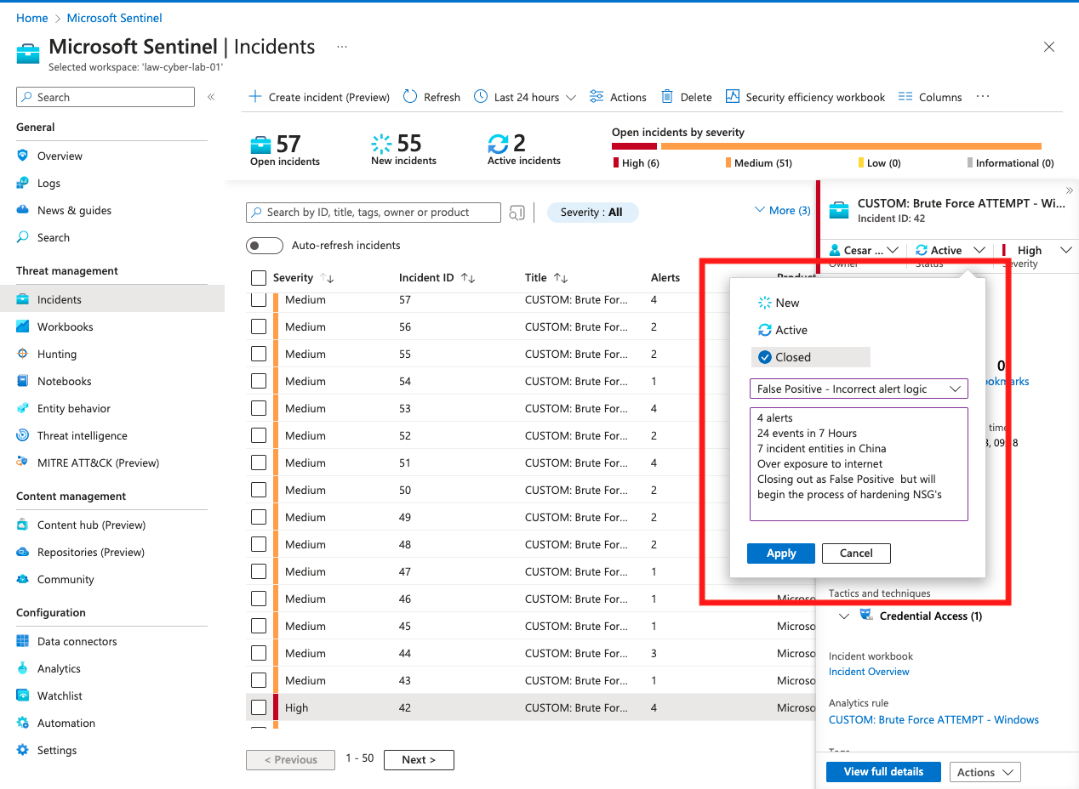This screenshot has height=789, width=1079.
Task: Click the Home breadcrumb link
Action: click(32, 18)
